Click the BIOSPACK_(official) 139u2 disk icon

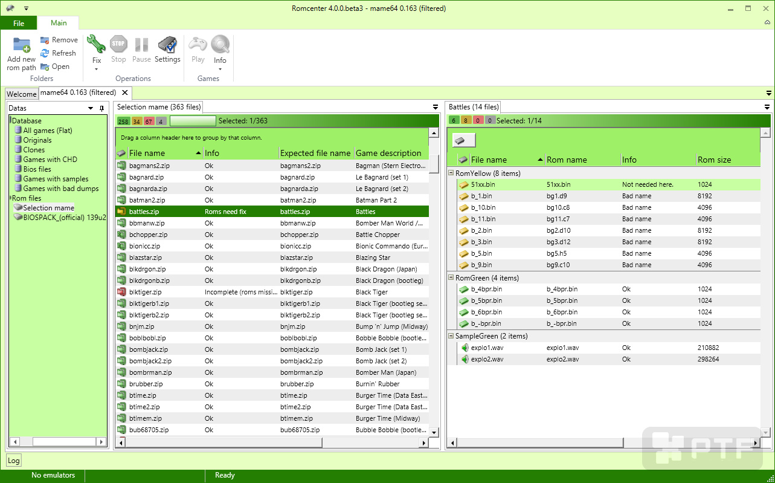click(x=18, y=218)
